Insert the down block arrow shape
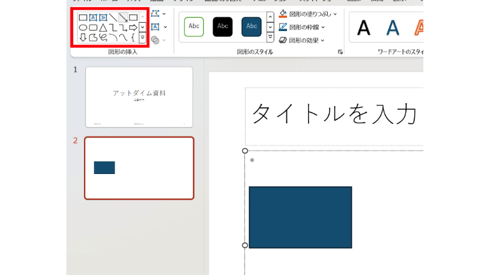Viewport: 490px width, 275px height. [x=83, y=37]
